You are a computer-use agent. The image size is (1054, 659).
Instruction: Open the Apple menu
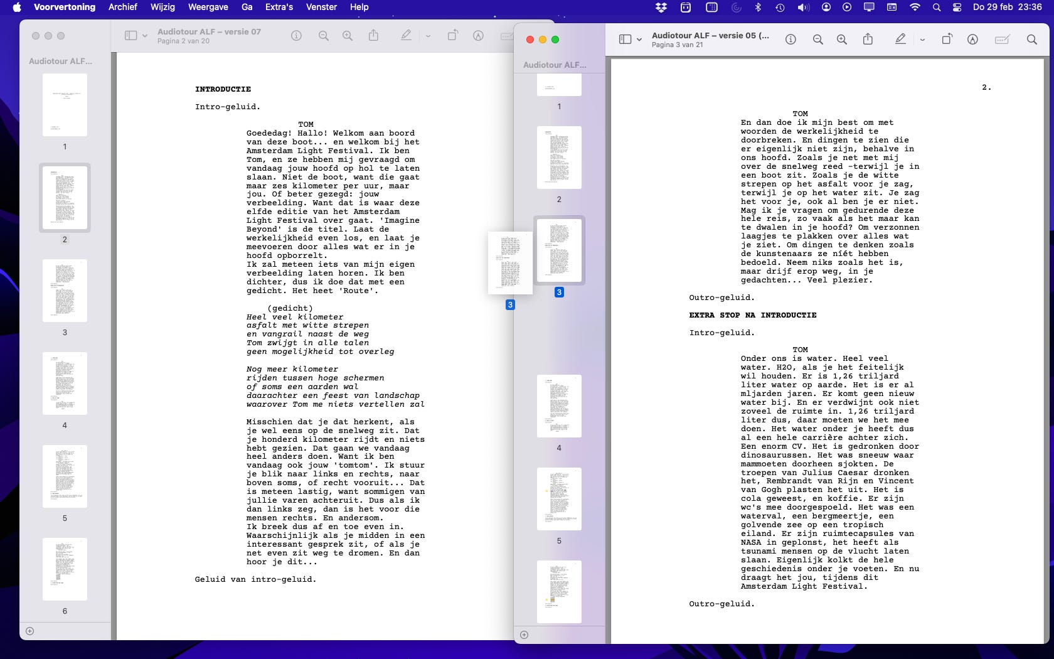point(17,7)
